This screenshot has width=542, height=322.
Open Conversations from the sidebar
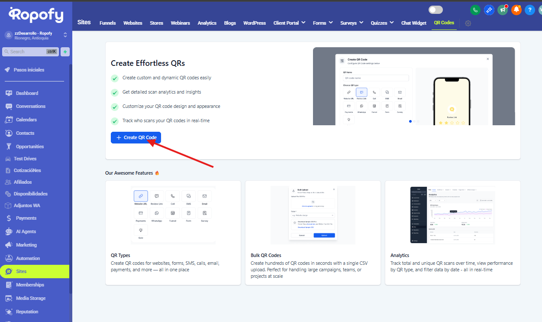[x=30, y=106]
